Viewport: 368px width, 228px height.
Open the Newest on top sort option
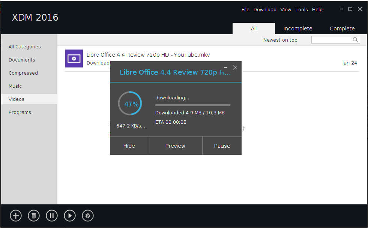[x=280, y=40]
